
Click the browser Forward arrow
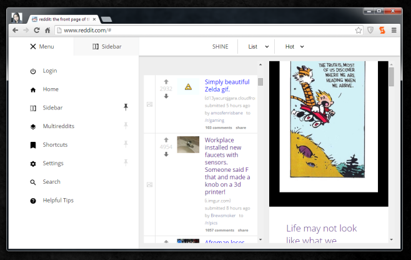point(26,30)
